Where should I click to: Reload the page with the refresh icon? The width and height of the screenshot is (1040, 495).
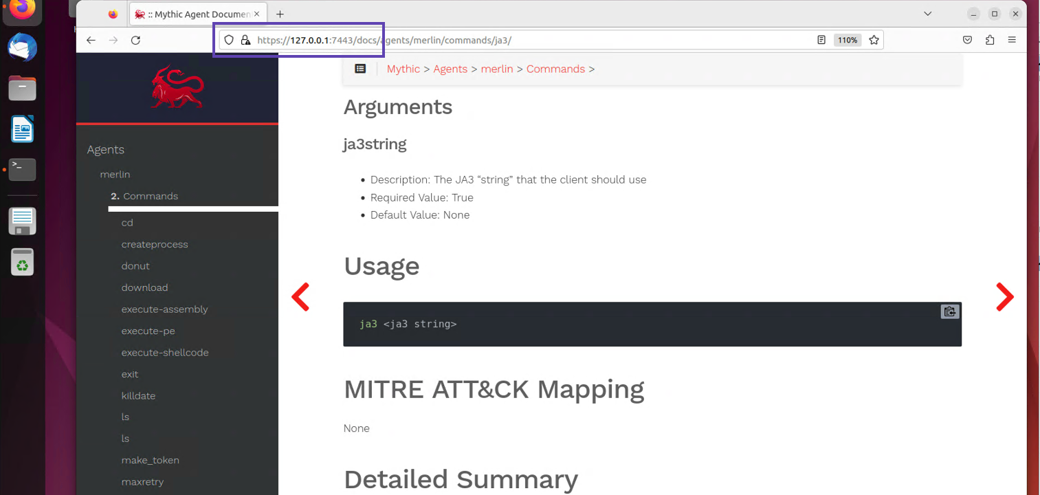point(135,41)
